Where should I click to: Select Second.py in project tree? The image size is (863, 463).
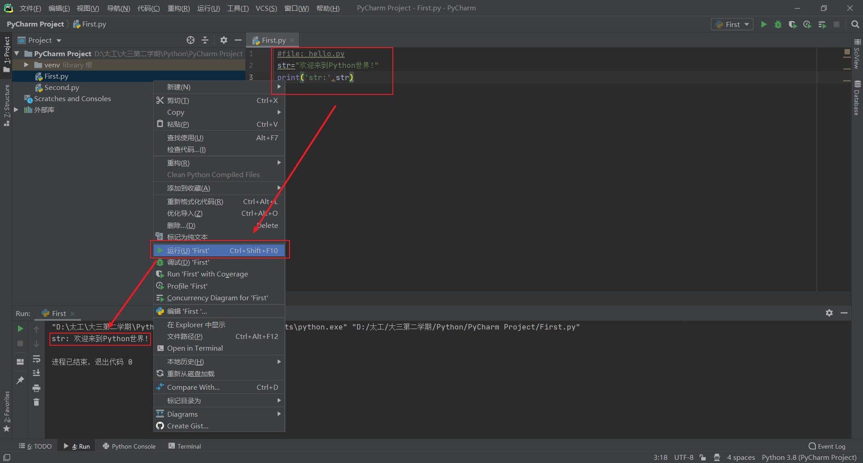click(x=62, y=87)
